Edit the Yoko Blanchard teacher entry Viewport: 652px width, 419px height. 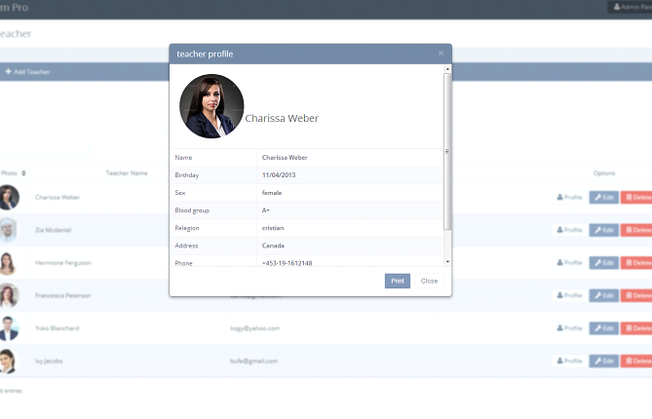pyautogui.click(x=603, y=328)
